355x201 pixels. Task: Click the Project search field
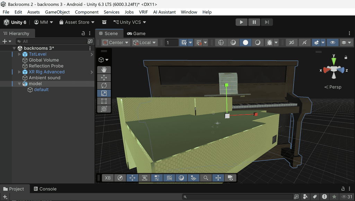pyautogui.click(x=238, y=197)
